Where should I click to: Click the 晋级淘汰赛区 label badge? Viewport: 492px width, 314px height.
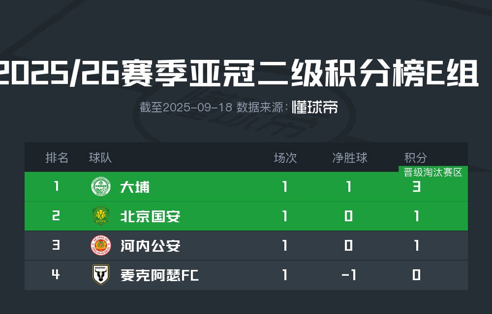click(433, 172)
